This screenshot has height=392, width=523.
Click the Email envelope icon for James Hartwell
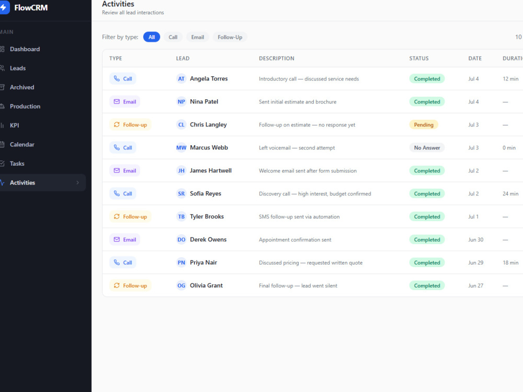point(117,170)
